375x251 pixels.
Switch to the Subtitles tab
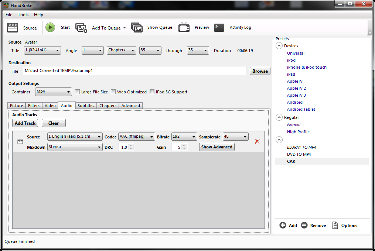pos(86,106)
